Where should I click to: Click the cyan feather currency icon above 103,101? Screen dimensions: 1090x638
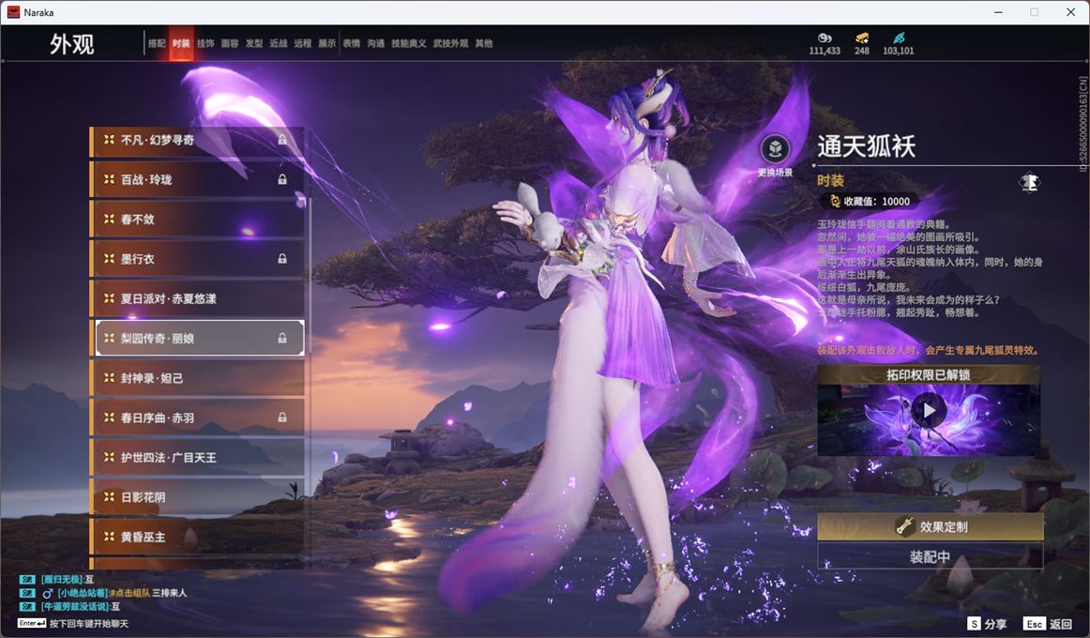899,38
